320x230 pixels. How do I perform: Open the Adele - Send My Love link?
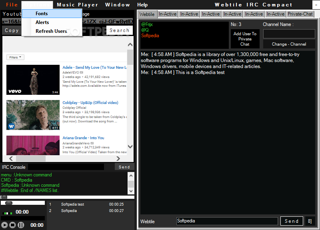pos(94,68)
